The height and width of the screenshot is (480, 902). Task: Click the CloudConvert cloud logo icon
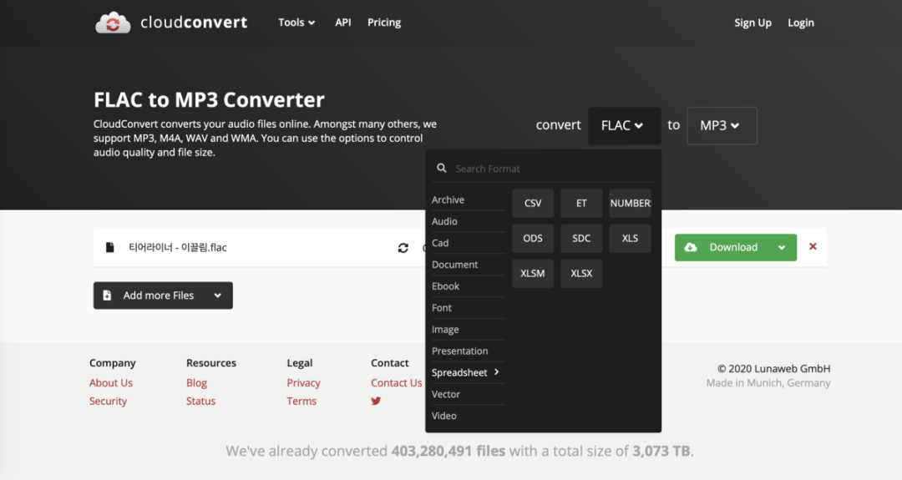pyautogui.click(x=113, y=23)
